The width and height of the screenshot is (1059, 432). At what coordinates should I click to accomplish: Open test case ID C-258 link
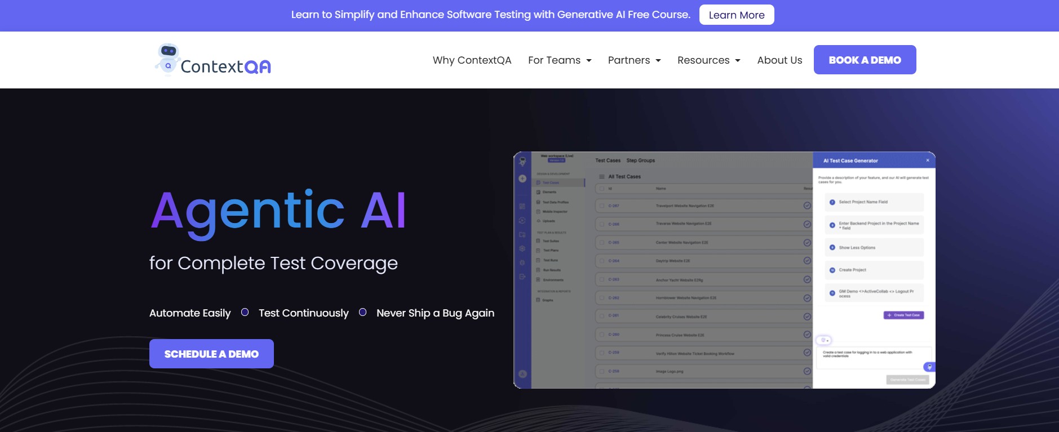(614, 371)
